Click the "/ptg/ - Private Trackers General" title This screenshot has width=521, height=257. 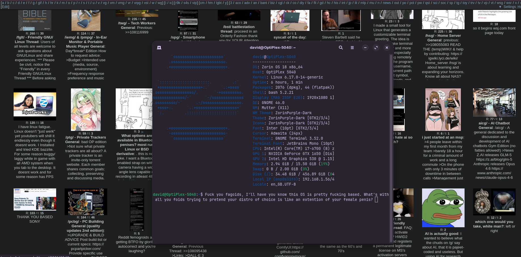pyautogui.click(x=86, y=140)
